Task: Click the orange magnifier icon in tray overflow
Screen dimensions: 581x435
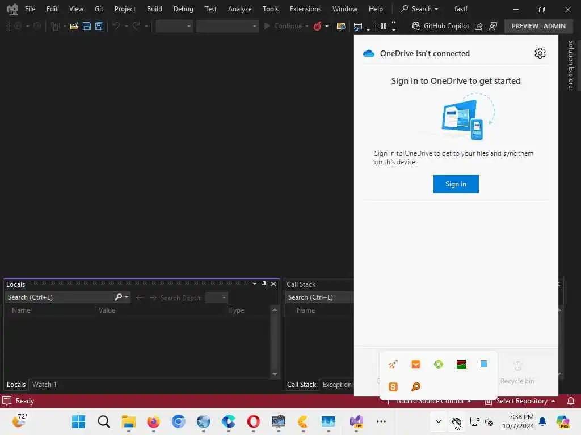Action: point(416,386)
